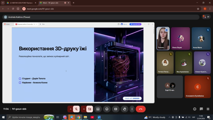Open the meeting tools icon at bottom right

[208, 109]
